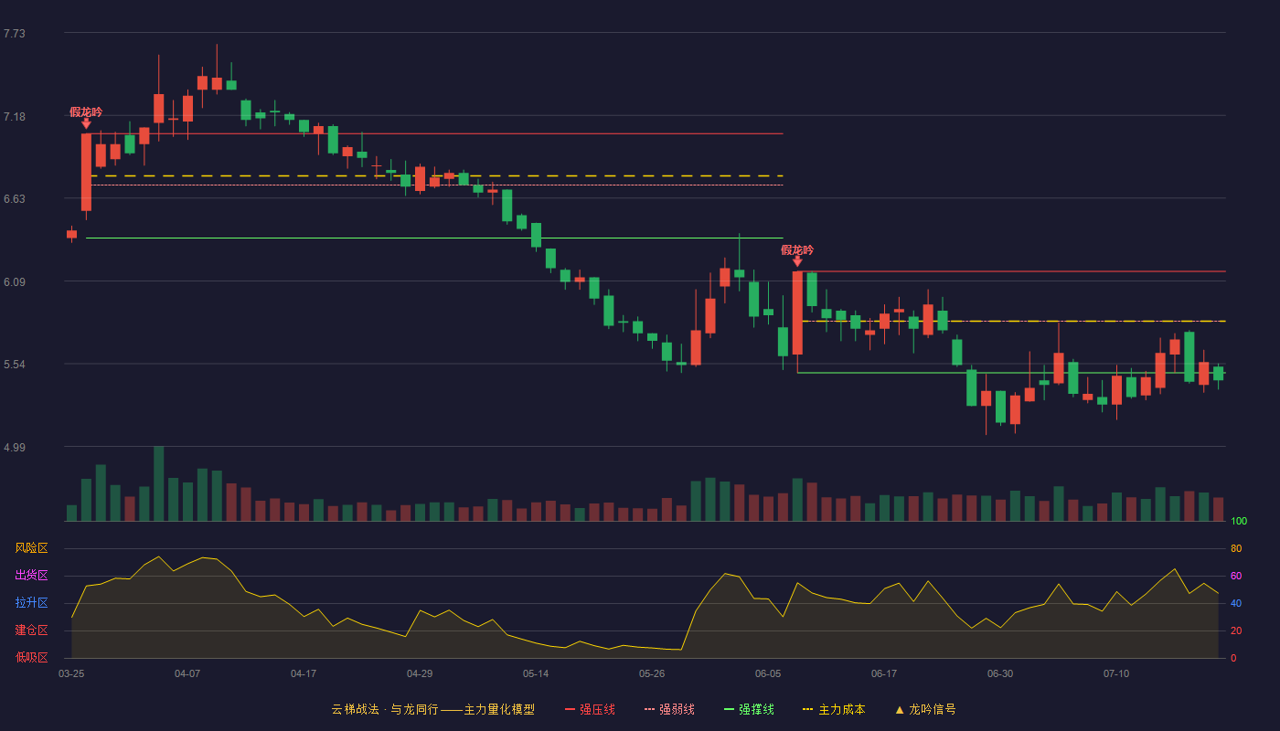Screen dimensions: 1280x731
Task: Click the 04-17 date label
Action: 304,673
